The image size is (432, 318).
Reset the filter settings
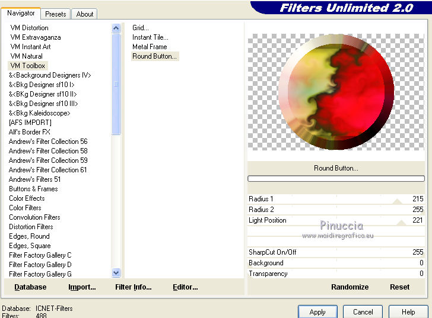coord(399,287)
